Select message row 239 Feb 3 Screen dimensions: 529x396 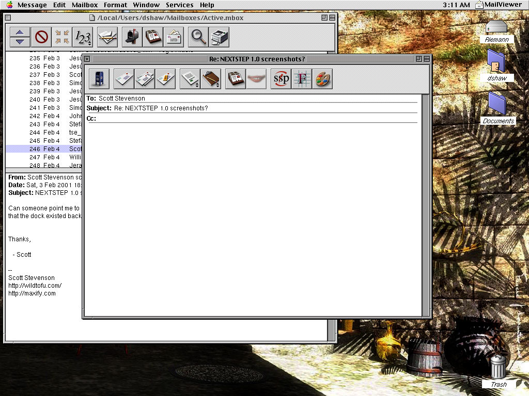point(44,91)
